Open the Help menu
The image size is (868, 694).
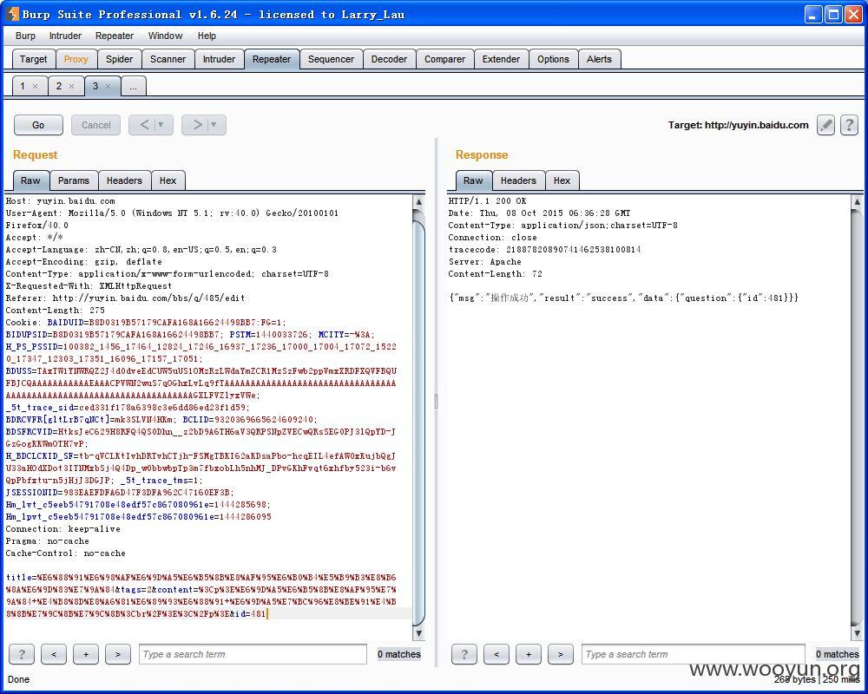207,36
